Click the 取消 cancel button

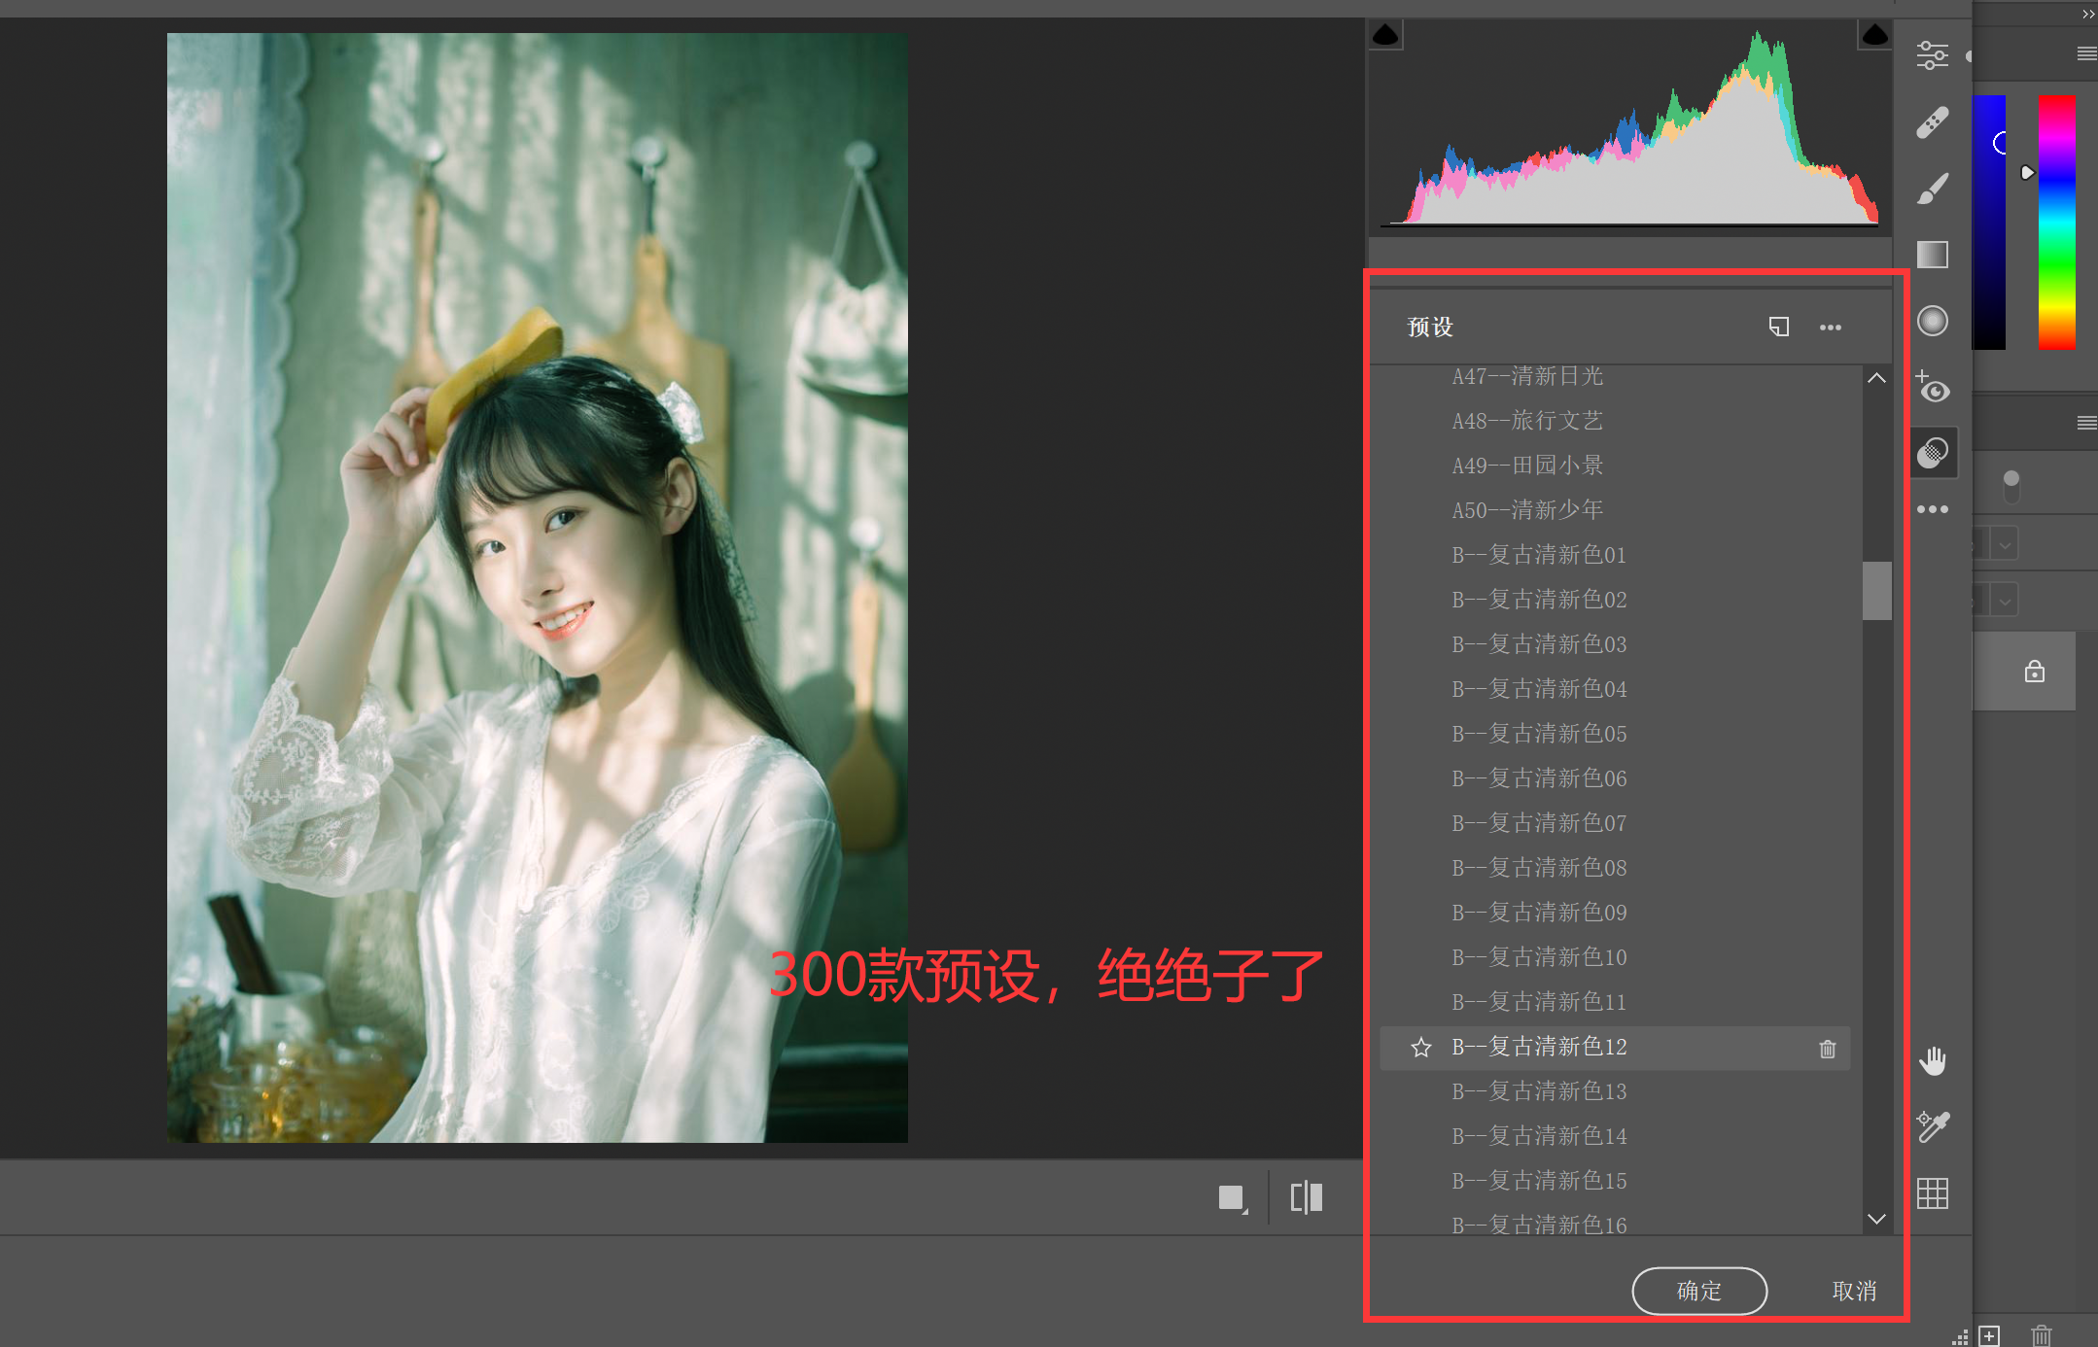(x=1853, y=1291)
